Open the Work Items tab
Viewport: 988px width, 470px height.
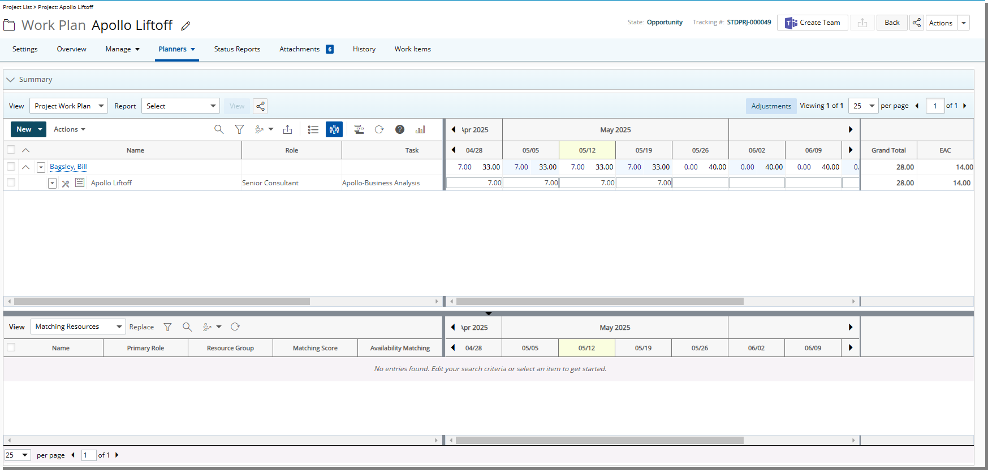413,49
